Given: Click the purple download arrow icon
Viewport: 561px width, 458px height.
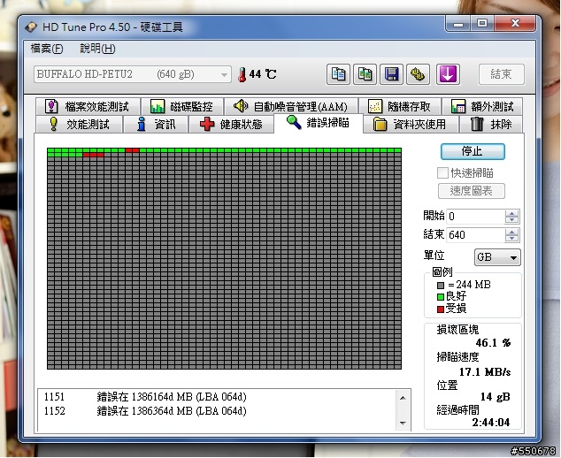Looking at the screenshot, I should click(448, 74).
